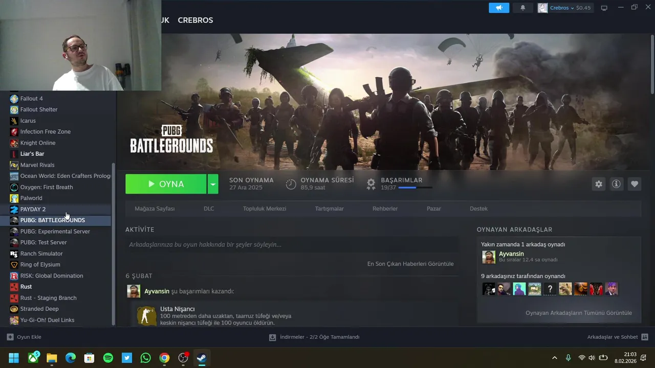Open OBS Studio from the taskbar
The width and height of the screenshot is (655, 368).
tap(183, 358)
